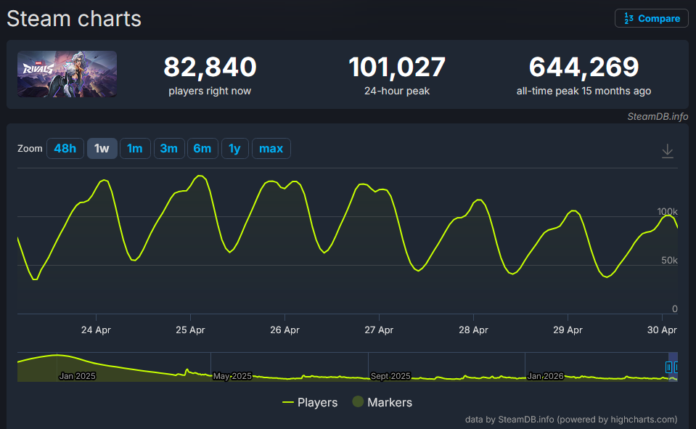The image size is (696, 429).
Task: Open the chart download menu icon
Action: (667, 151)
